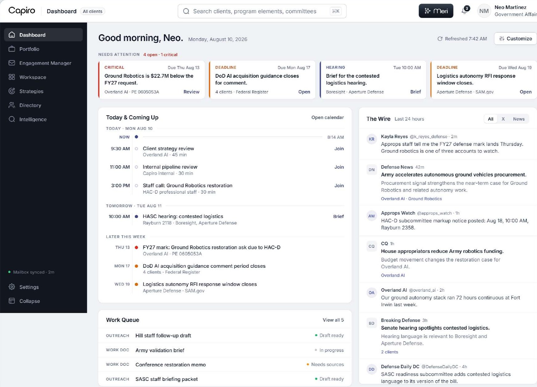Click View all 5 in Work Queue
The image size is (537, 387).
pos(333,320)
